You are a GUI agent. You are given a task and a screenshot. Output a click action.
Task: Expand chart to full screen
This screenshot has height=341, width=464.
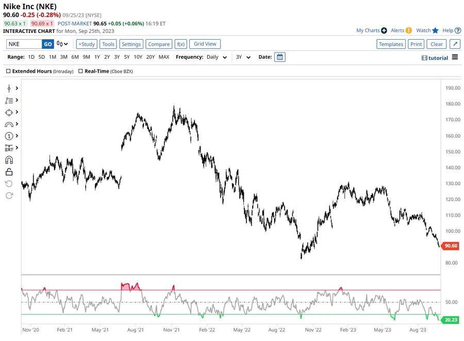click(455, 44)
